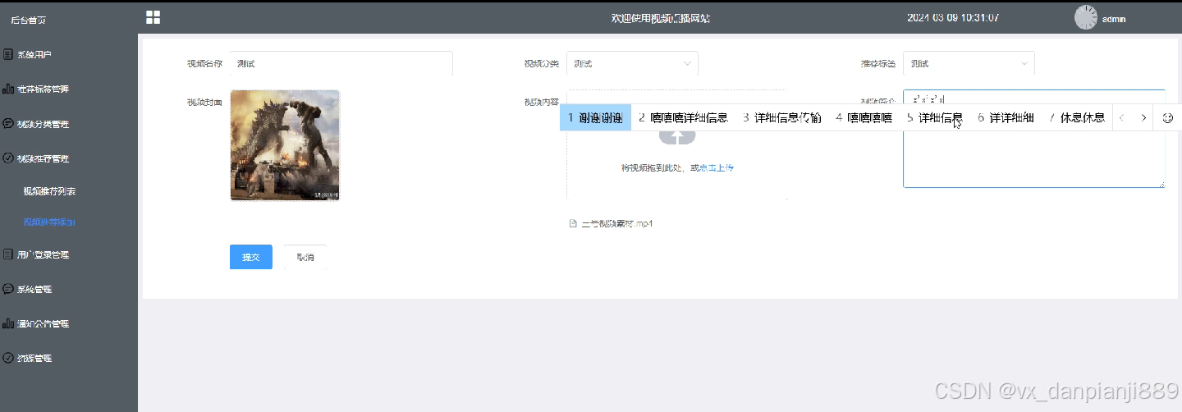Choose IME candidate 1 谢谢谢谢

pyautogui.click(x=595, y=117)
